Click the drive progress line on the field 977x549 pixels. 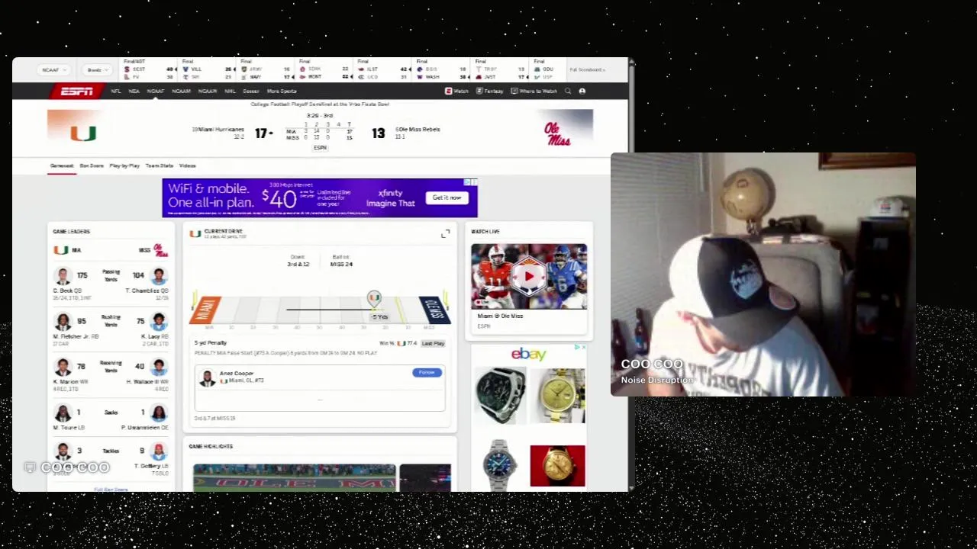pos(329,310)
